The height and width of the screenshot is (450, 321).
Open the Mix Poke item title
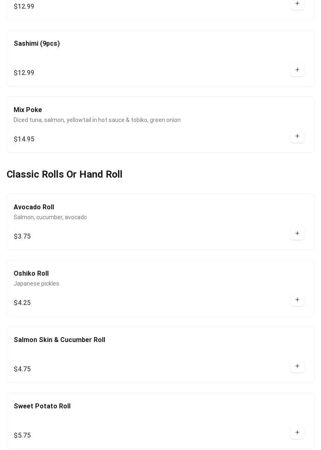[x=28, y=110]
